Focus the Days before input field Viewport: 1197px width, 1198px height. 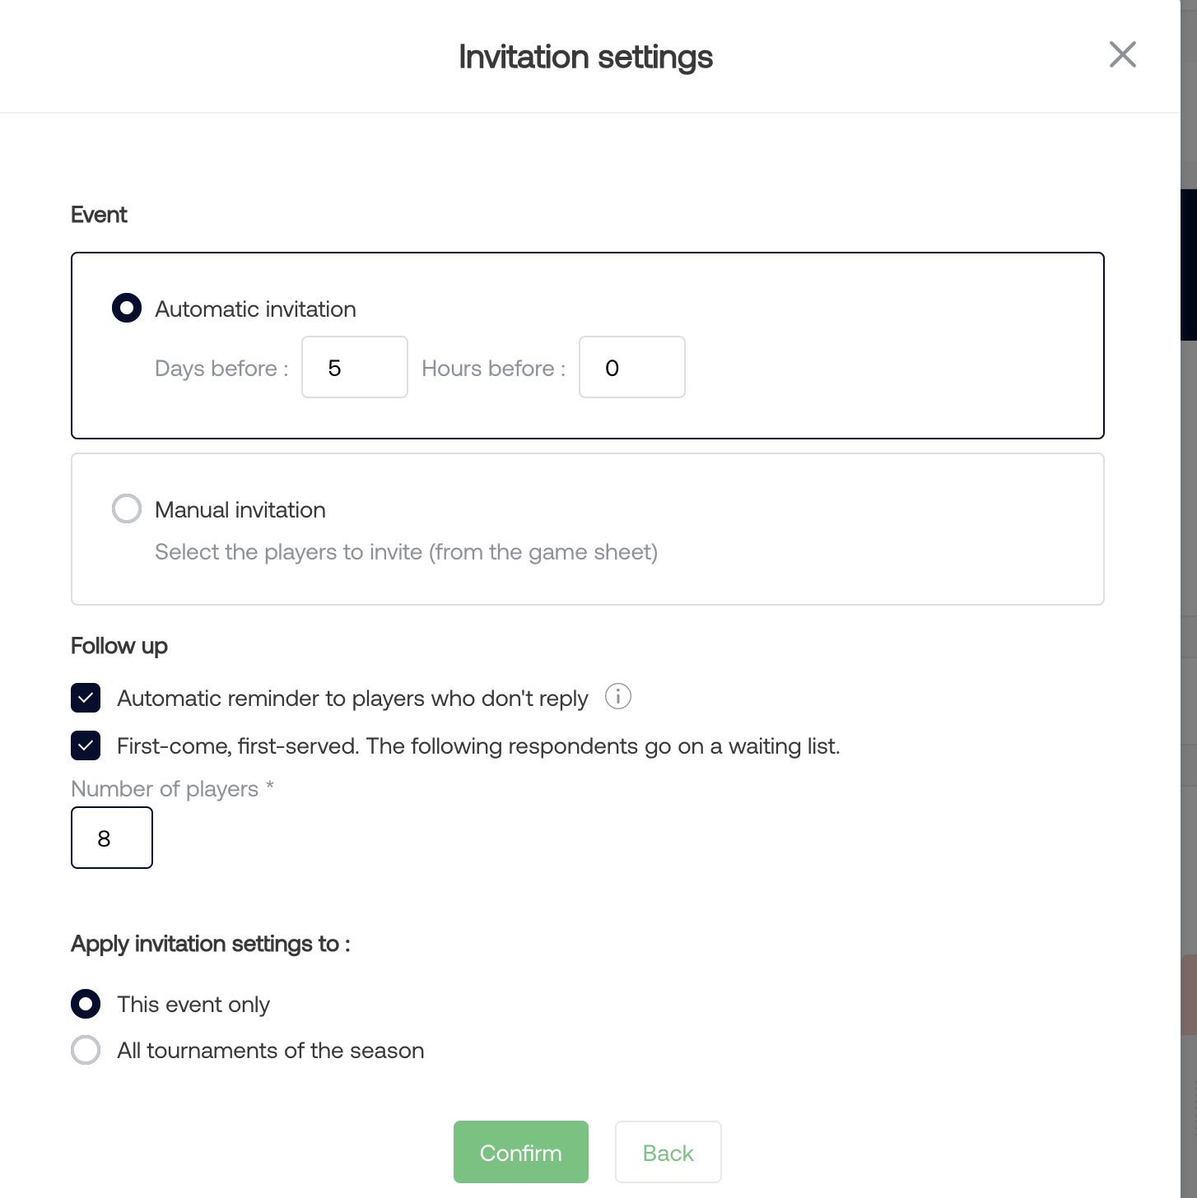coord(354,367)
